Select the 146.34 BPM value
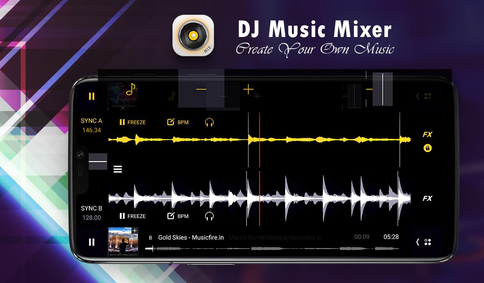This screenshot has height=283, width=484. (x=92, y=130)
